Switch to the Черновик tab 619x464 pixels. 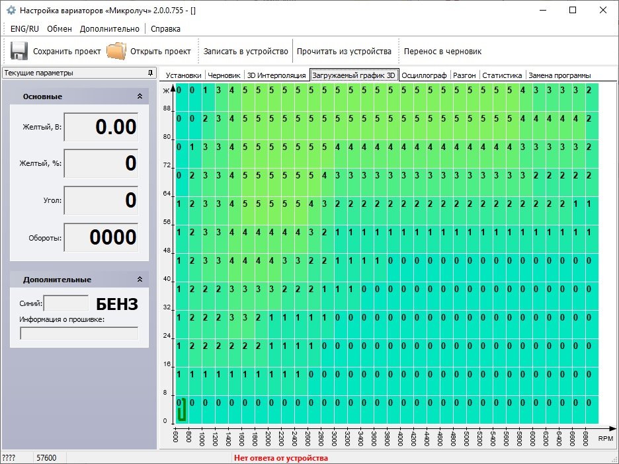click(x=224, y=75)
